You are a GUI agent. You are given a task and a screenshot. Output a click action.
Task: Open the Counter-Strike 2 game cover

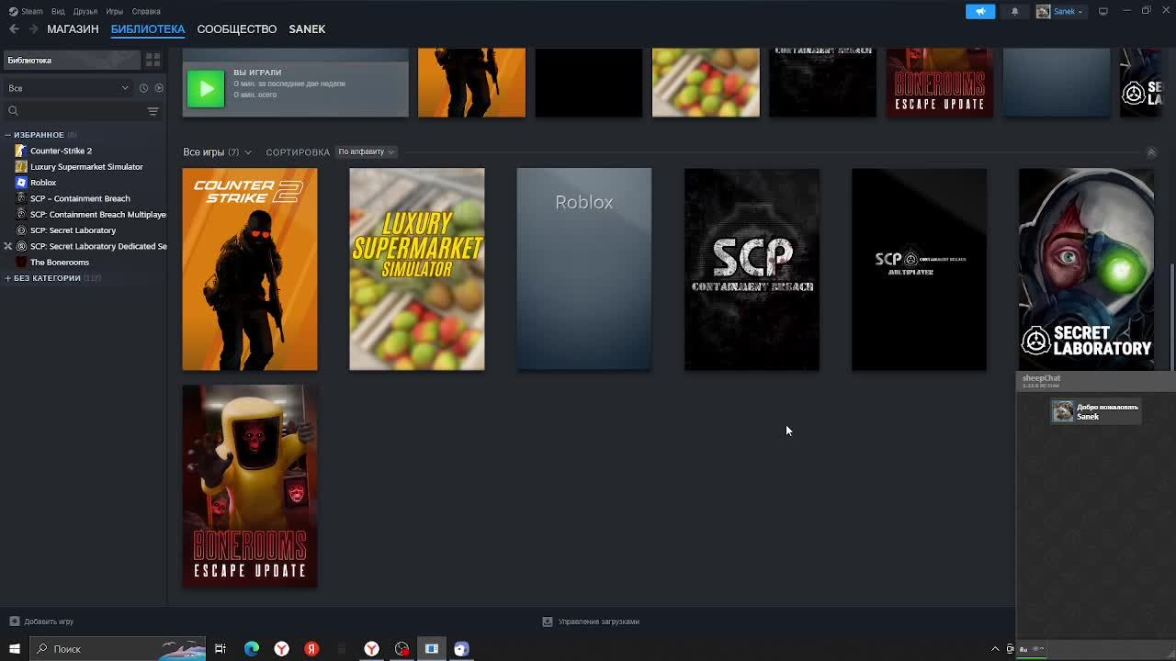click(x=250, y=269)
